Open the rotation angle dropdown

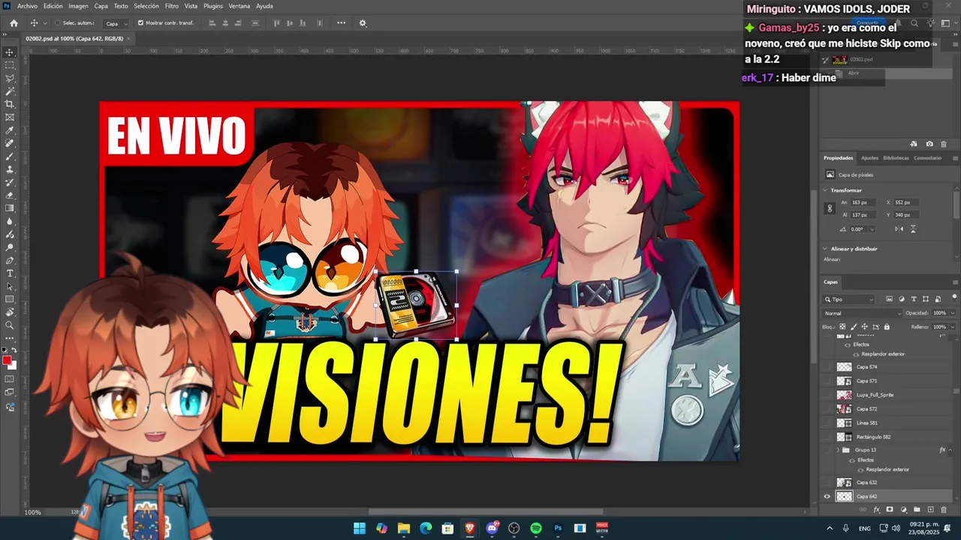tap(872, 229)
